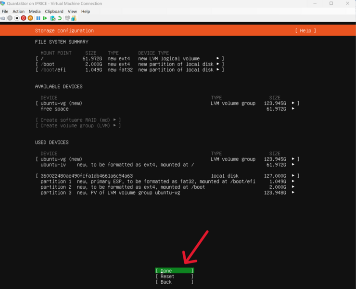
Task: Click the green Reset play icon
Action: [45, 18]
